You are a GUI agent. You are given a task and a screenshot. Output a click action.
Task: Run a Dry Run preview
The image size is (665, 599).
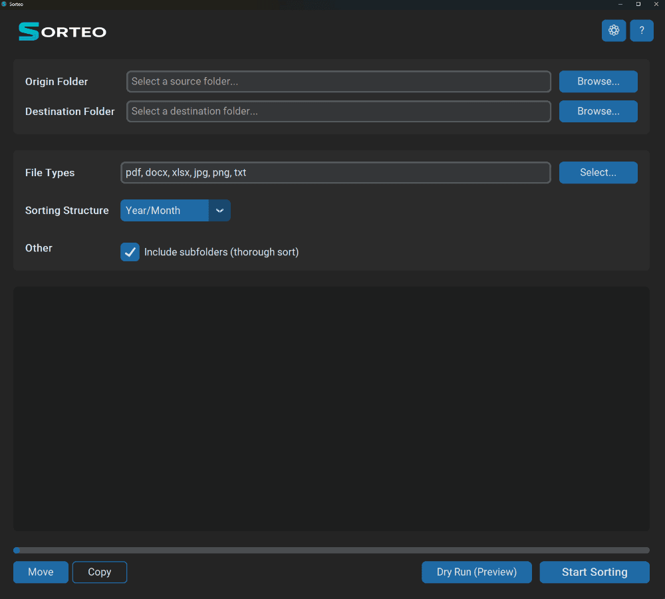(476, 572)
